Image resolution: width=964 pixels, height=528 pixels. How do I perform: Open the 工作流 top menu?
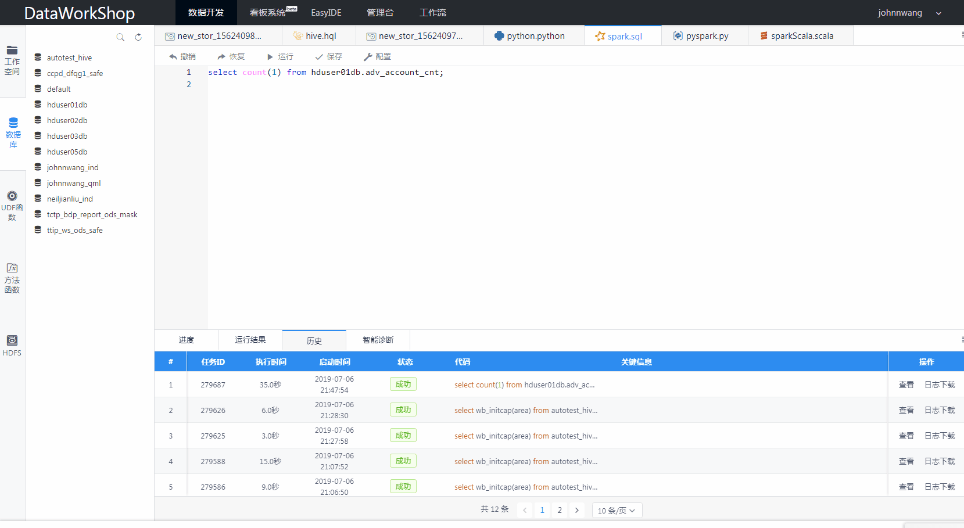point(433,13)
